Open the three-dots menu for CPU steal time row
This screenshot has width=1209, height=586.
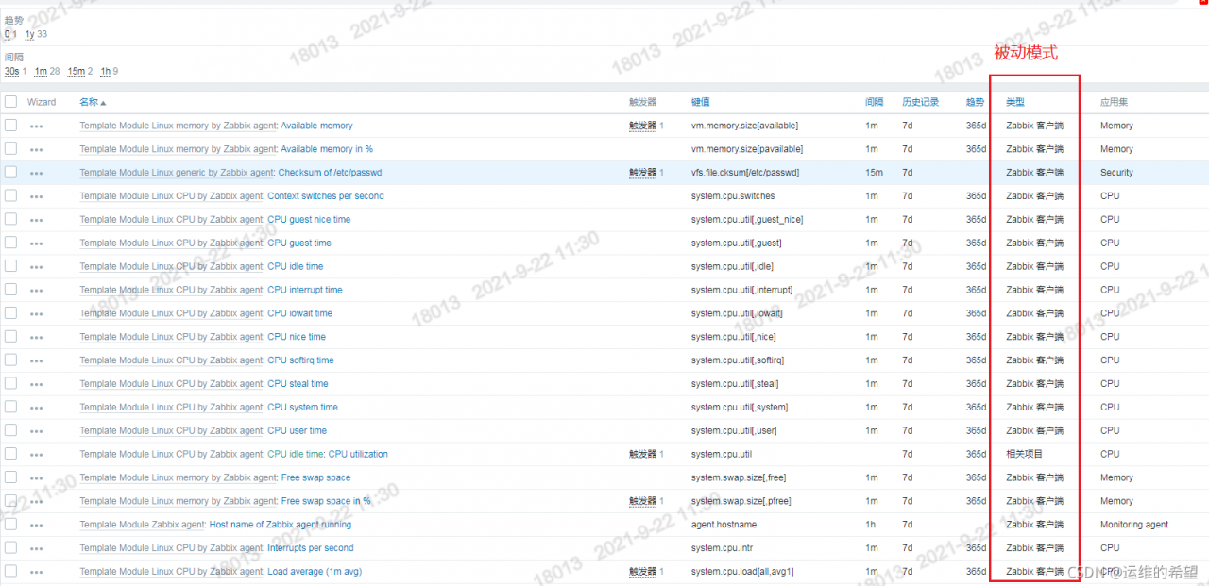36,384
